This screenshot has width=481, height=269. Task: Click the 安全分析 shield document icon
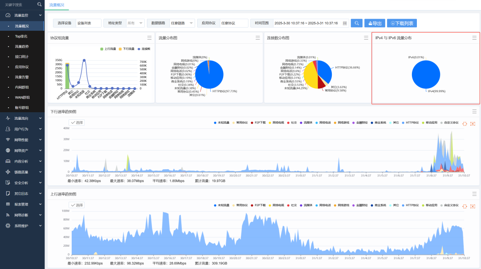pos(8,183)
